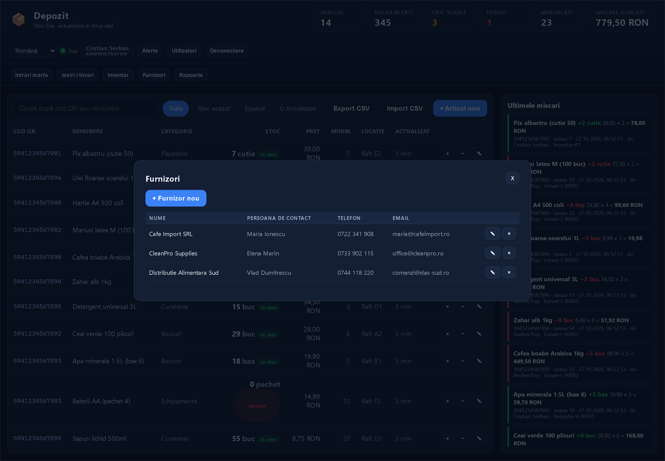The width and height of the screenshot is (665, 461).
Task: Filter articles by Epuizat
Action: point(255,108)
